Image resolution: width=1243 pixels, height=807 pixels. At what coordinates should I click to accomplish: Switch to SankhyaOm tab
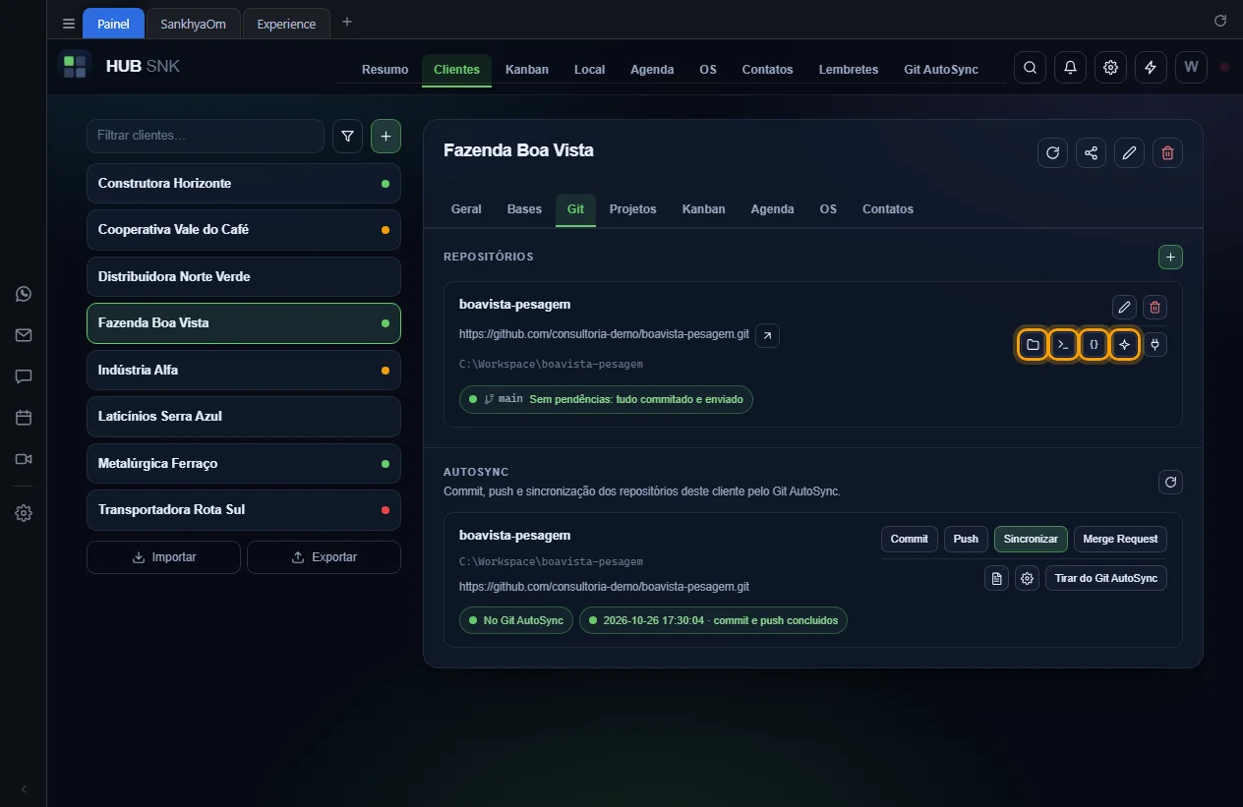tap(194, 24)
